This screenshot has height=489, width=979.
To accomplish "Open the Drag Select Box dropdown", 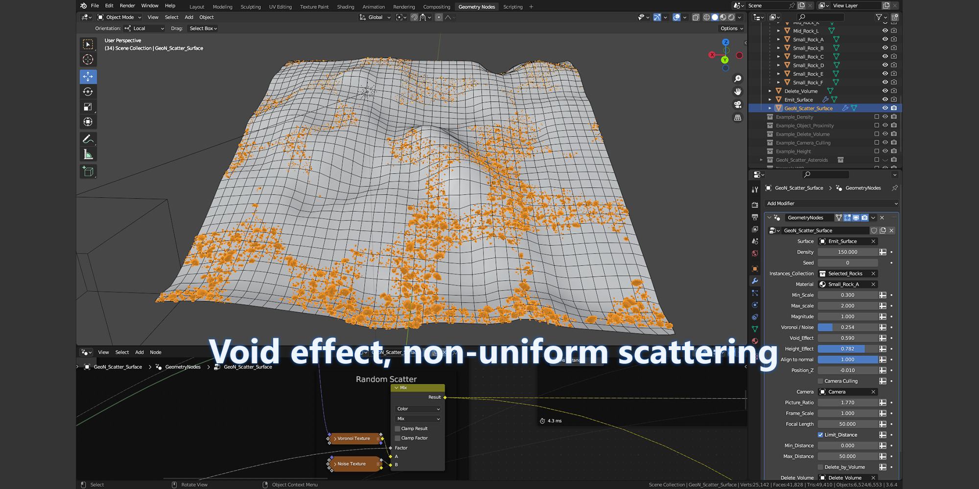I will coord(203,28).
